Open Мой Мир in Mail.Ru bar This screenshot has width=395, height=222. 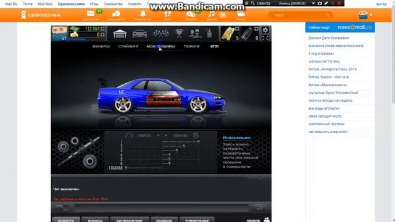(45, 4)
